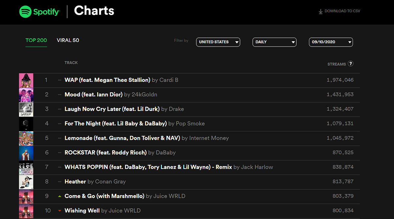Viewport: 394px width, 219px height.
Task: Click the download arrow icon near DOWNLOAD TO CSV
Action: 320,11
